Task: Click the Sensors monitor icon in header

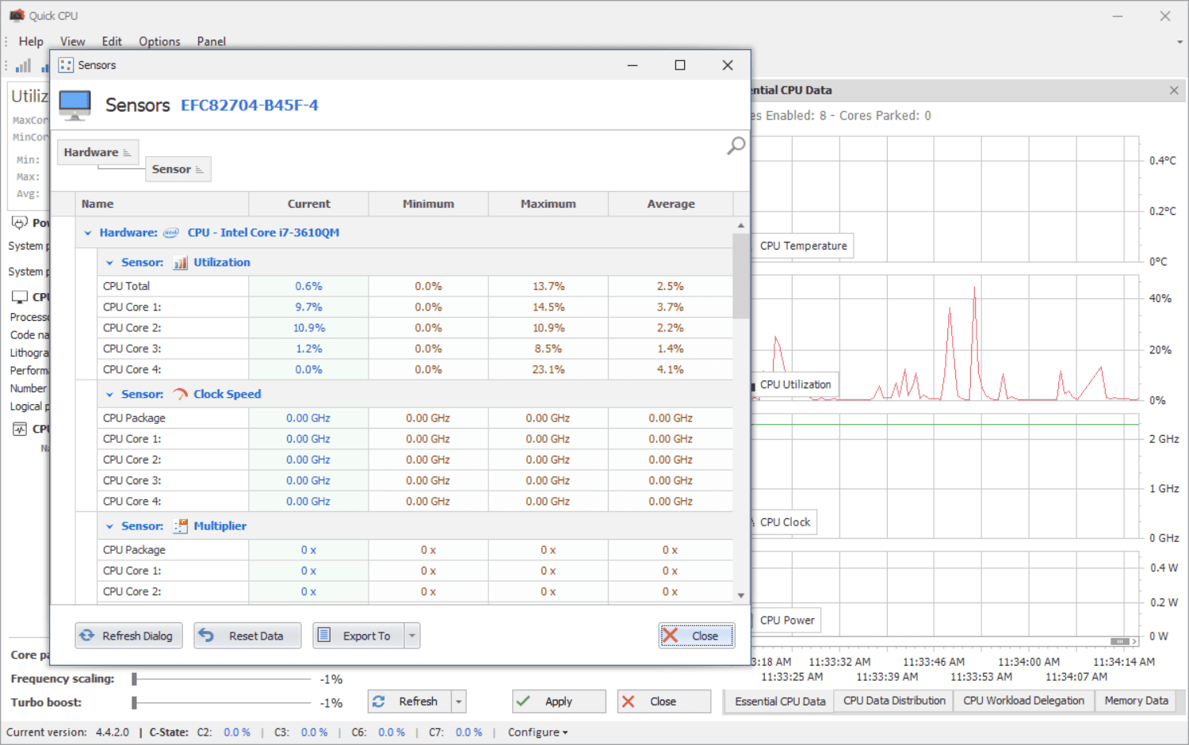Action: click(75, 105)
